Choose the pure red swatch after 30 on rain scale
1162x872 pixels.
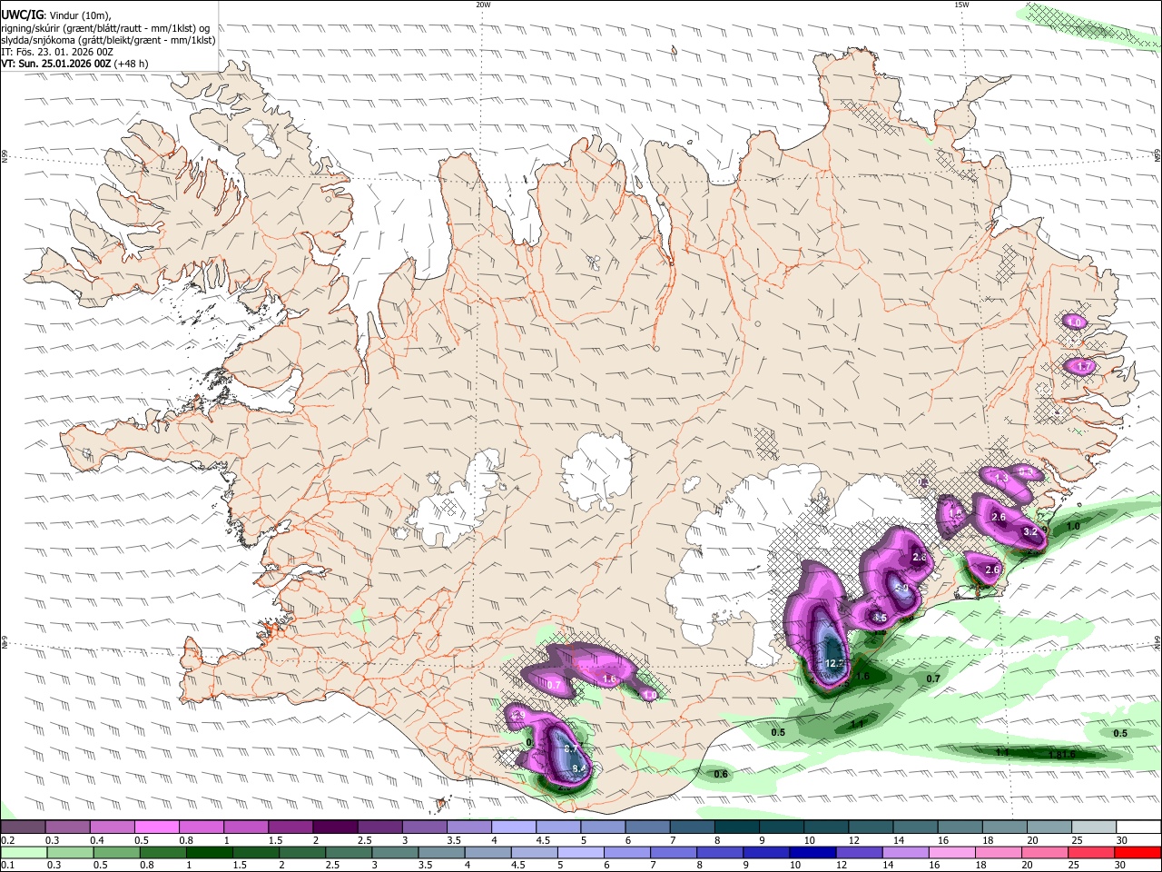(1137, 852)
